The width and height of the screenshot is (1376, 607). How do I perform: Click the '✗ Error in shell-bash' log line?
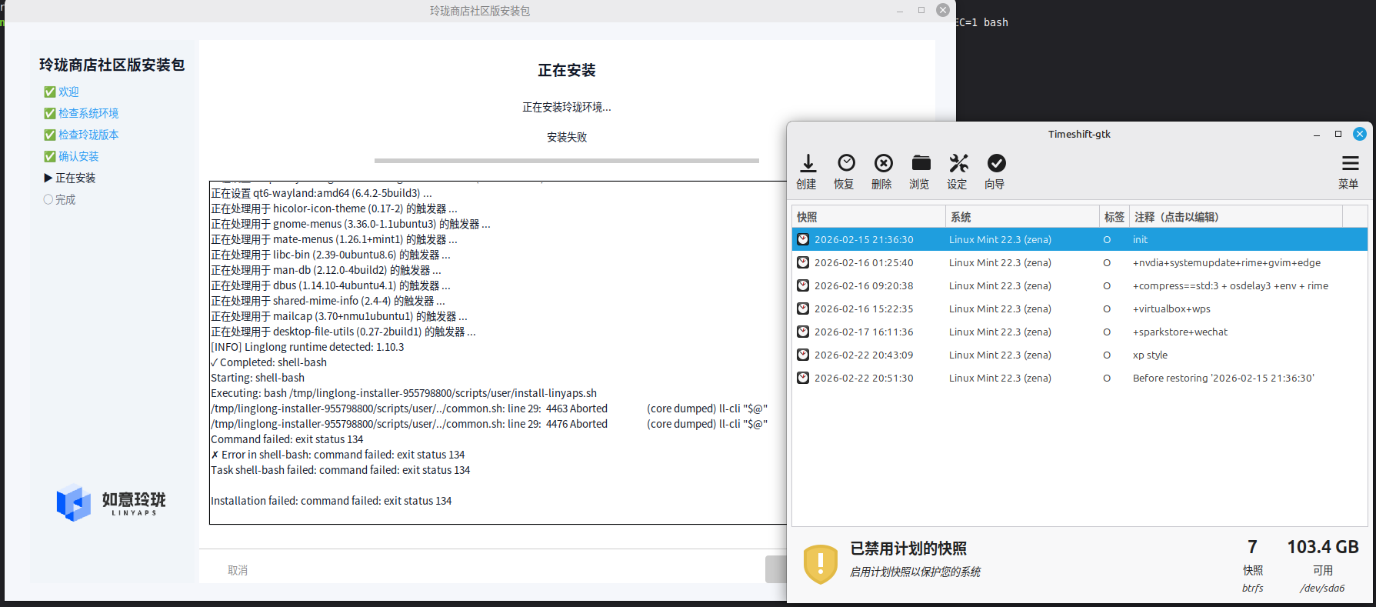pos(338,455)
